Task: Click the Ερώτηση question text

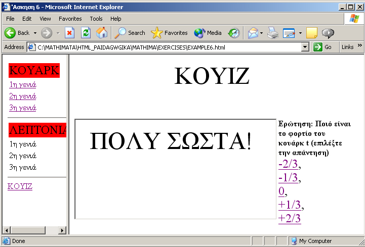Action: [x=314, y=138]
